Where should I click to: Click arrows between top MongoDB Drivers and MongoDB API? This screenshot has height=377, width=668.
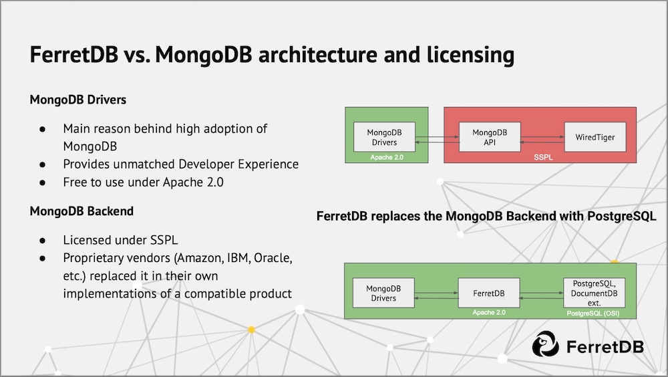click(437, 140)
